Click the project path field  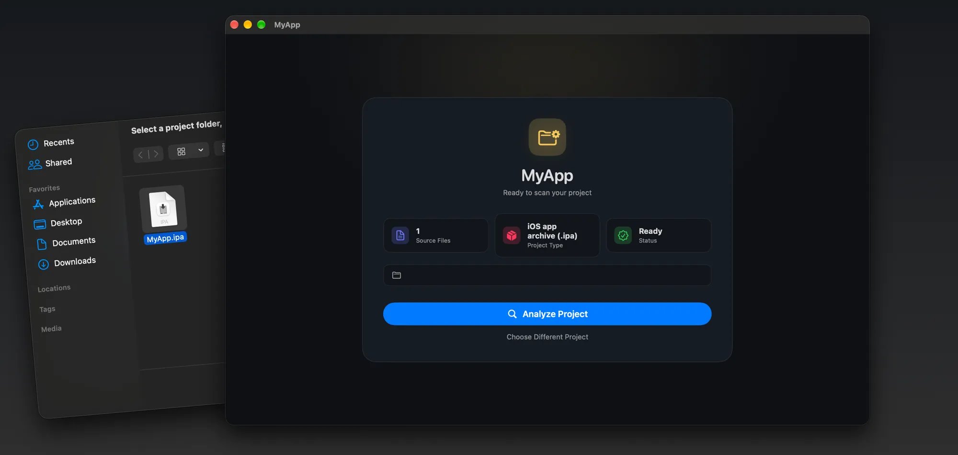547,275
